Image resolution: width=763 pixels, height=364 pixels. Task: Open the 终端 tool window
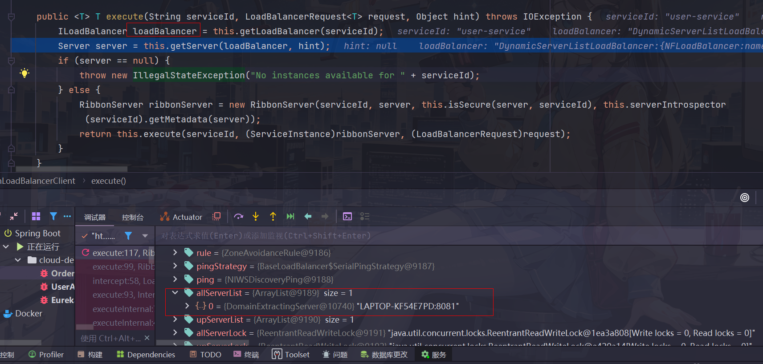click(246, 355)
